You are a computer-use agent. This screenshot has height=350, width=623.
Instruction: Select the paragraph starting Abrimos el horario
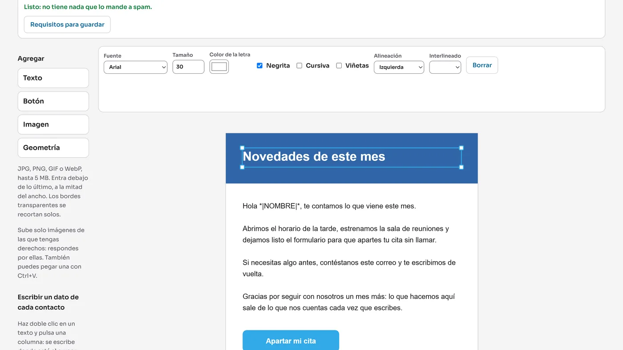coord(346,234)
